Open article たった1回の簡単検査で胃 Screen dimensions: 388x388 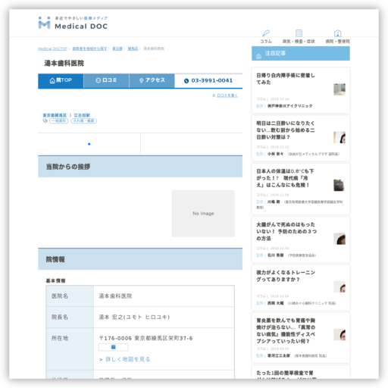click(286, 374)
